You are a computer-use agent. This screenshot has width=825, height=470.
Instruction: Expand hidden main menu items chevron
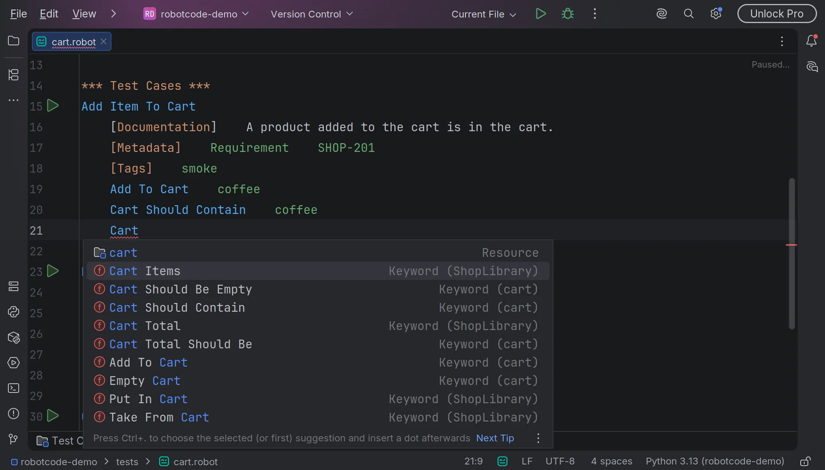[x=113, y=14]
